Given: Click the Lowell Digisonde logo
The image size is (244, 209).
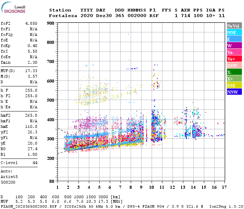Looking at the screenshot, I should pyautogui.click(x=13, y=7).
